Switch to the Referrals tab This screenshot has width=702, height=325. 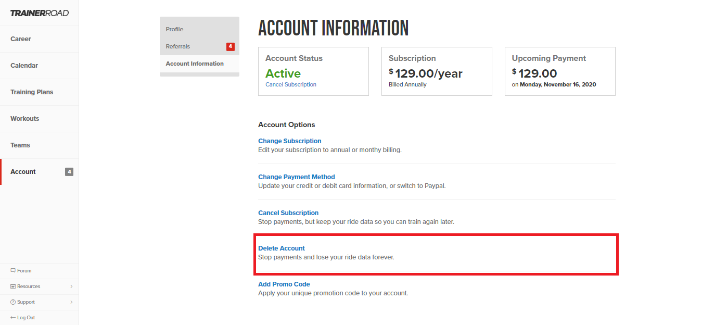pyautogui.click(x=176, y=46)
